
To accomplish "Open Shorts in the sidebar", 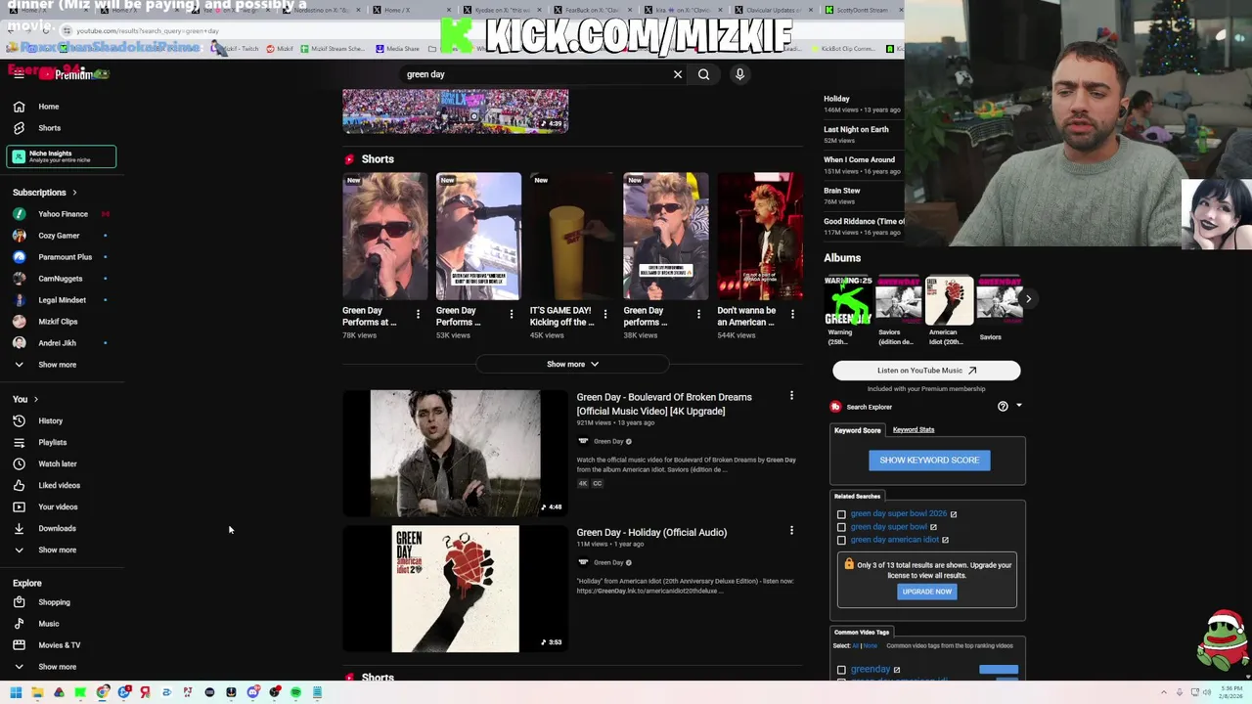I will pyautogui.click(x=61, y=128).
